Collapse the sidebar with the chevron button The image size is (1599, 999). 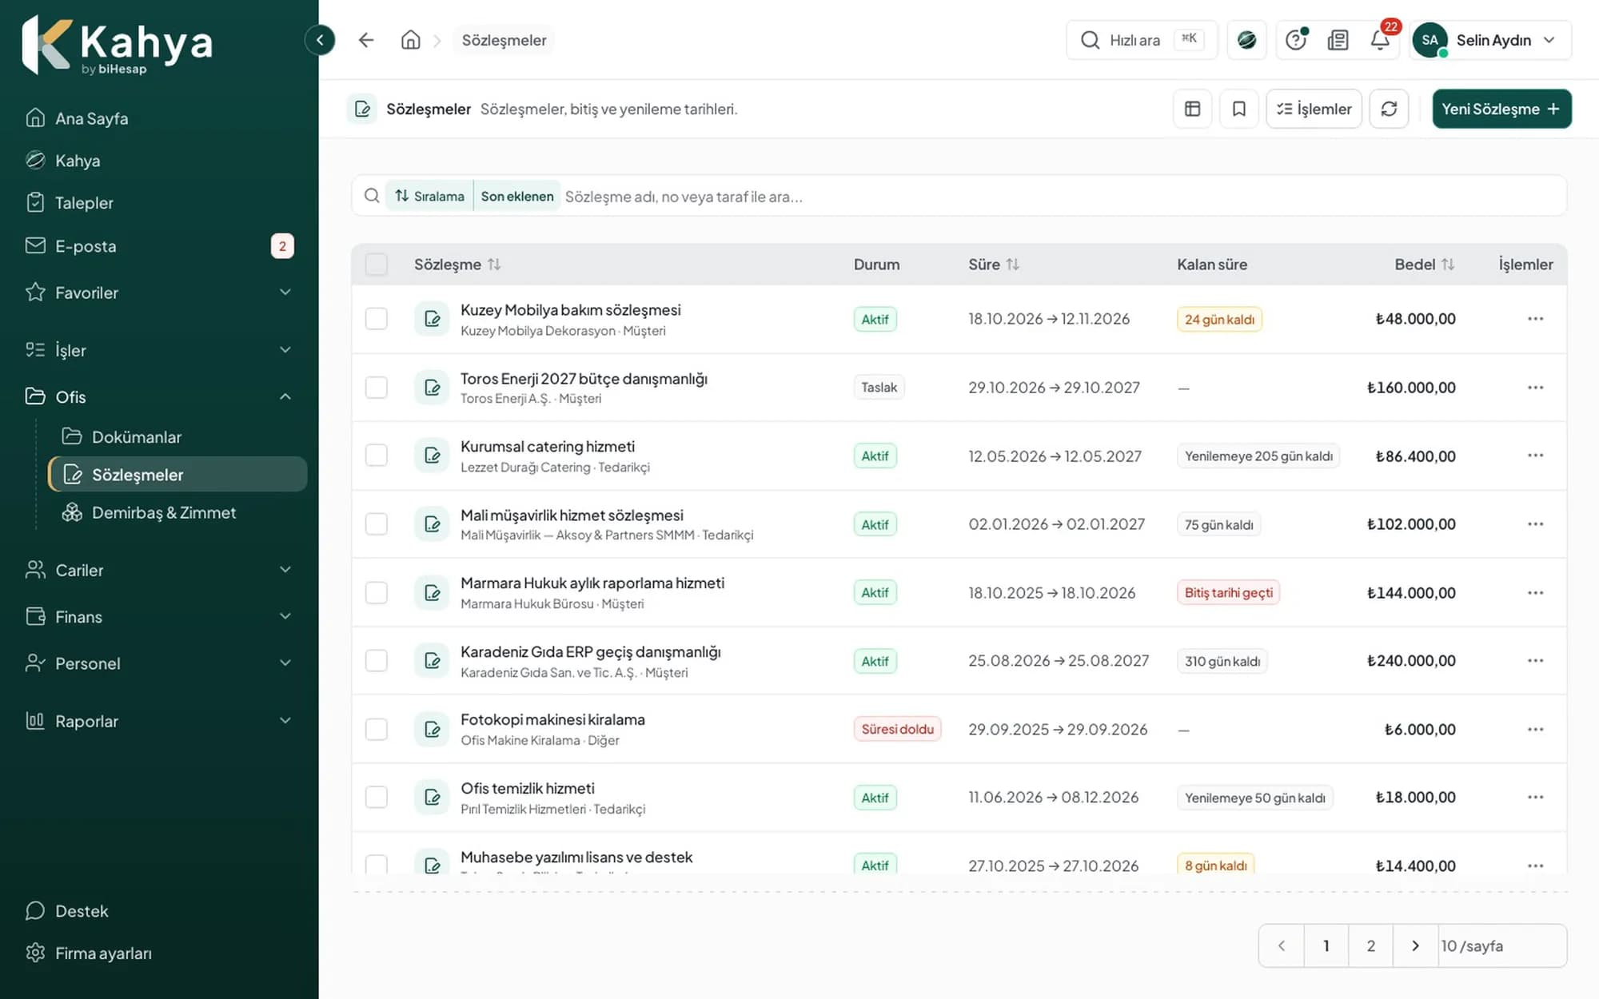(x=320, y=40)
